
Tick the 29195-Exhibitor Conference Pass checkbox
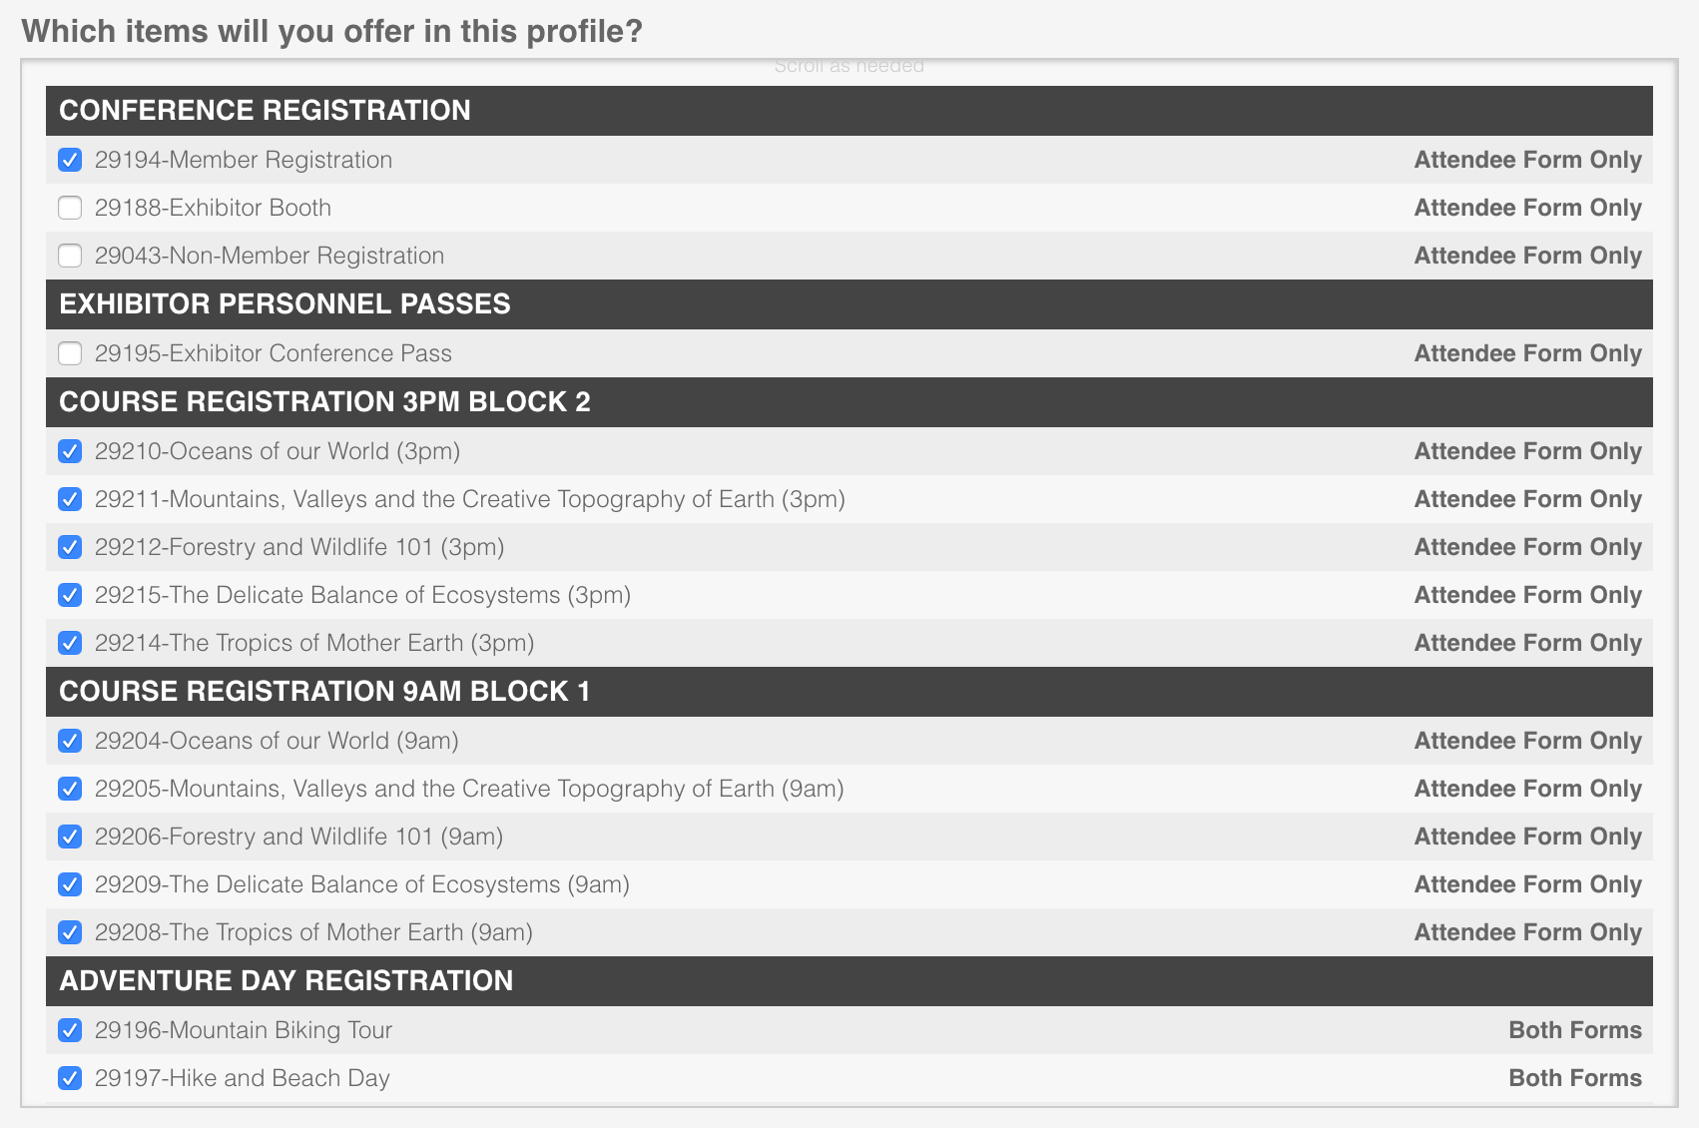click(x=70, y=353)
